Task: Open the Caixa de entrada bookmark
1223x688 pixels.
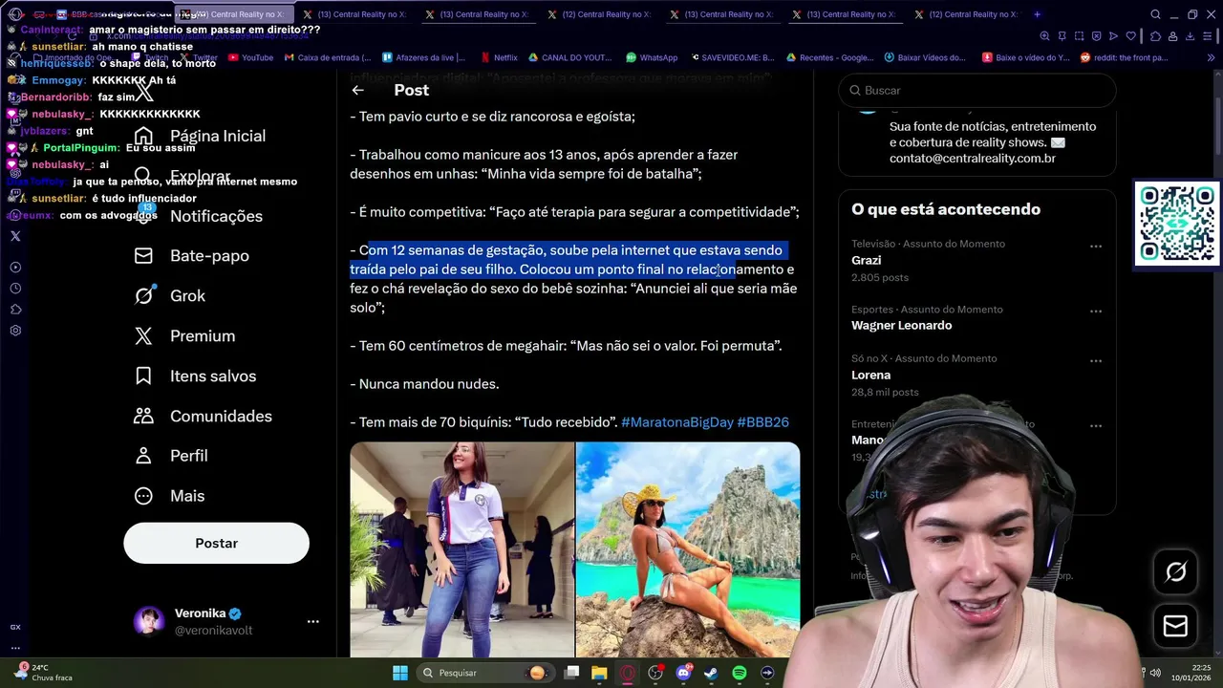Action: point(327,57)
